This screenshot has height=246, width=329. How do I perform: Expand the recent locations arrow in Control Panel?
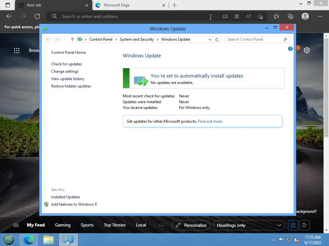pyautogui.click(x=65, y=39)
